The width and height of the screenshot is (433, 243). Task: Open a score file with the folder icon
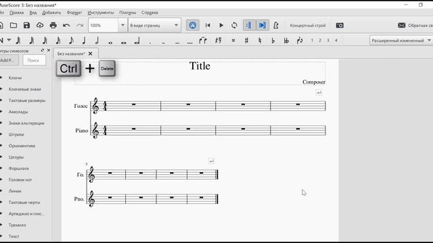click(x=14, y=26)
